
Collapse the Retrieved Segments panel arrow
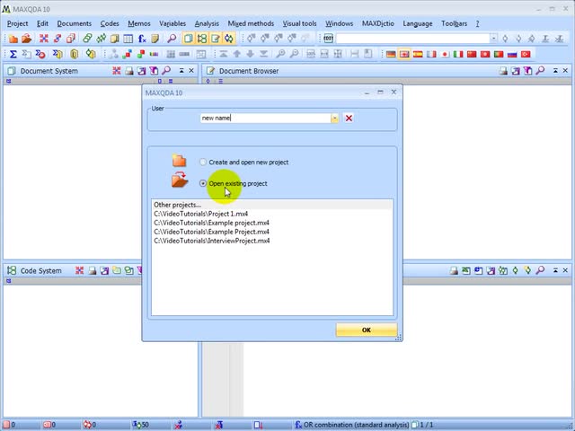555,270
